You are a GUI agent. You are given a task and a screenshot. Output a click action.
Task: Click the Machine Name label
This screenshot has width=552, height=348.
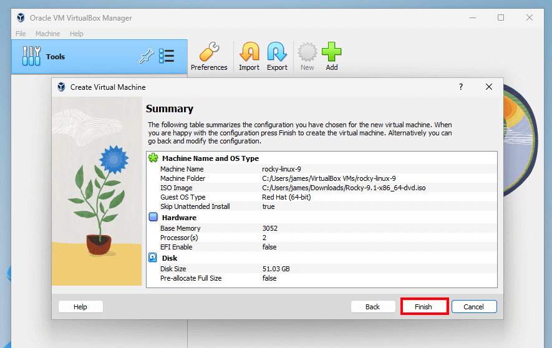point(182,169)
